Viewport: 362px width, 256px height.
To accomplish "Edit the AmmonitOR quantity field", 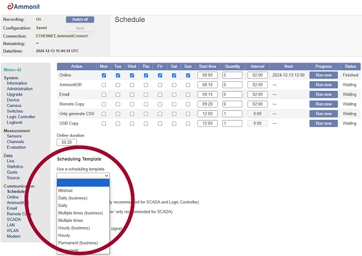I will coord(232,85).
